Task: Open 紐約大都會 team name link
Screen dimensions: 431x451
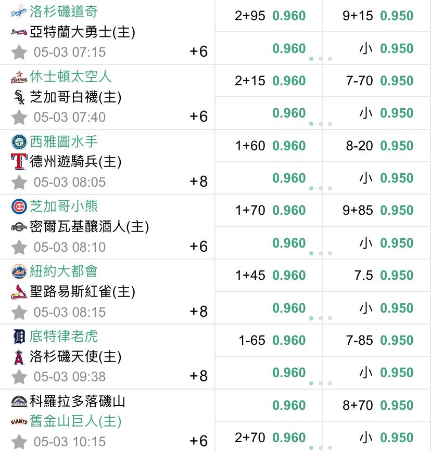Action: click(x=64, y=271)
